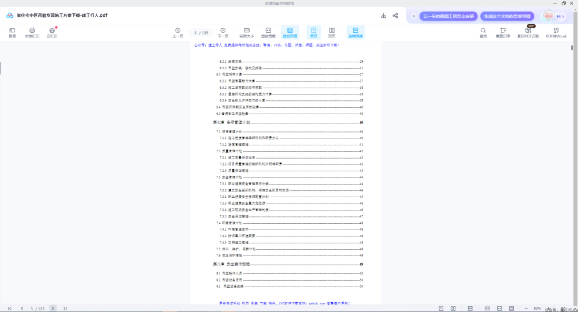Open the 目录 table of contents panel
This screenshot has width=578, height=312.
click(x=12, y=33)
